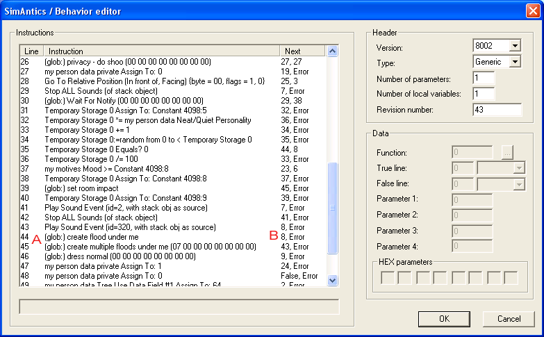The height and width of the screenshot is (337, 544).
Task: Click the Parameter 1 field
Action: tap(472, 200)
